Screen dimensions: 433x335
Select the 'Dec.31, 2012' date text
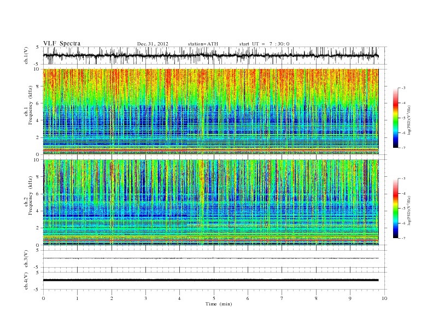pyautogui.click(x=153, y=44)
